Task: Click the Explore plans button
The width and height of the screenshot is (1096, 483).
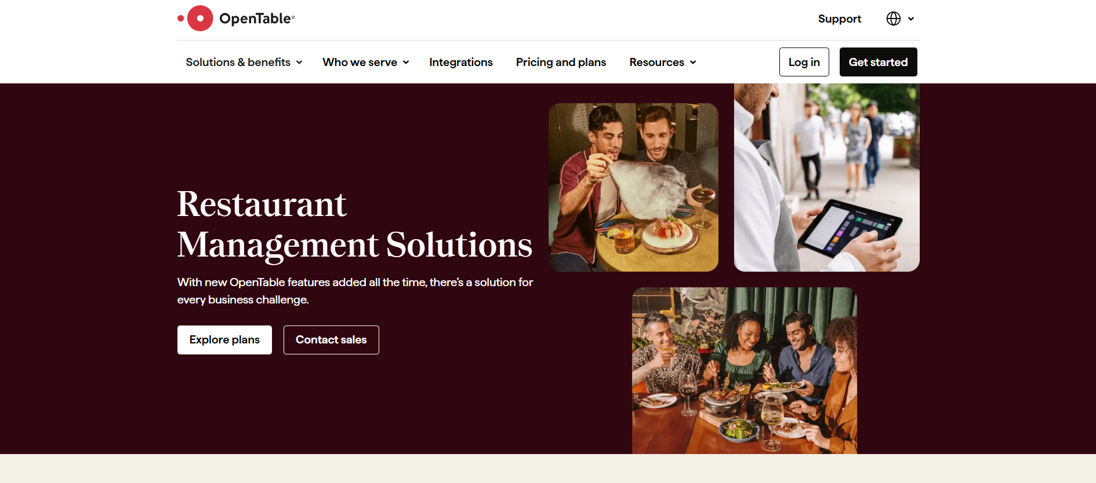Action: coord(224,340)
